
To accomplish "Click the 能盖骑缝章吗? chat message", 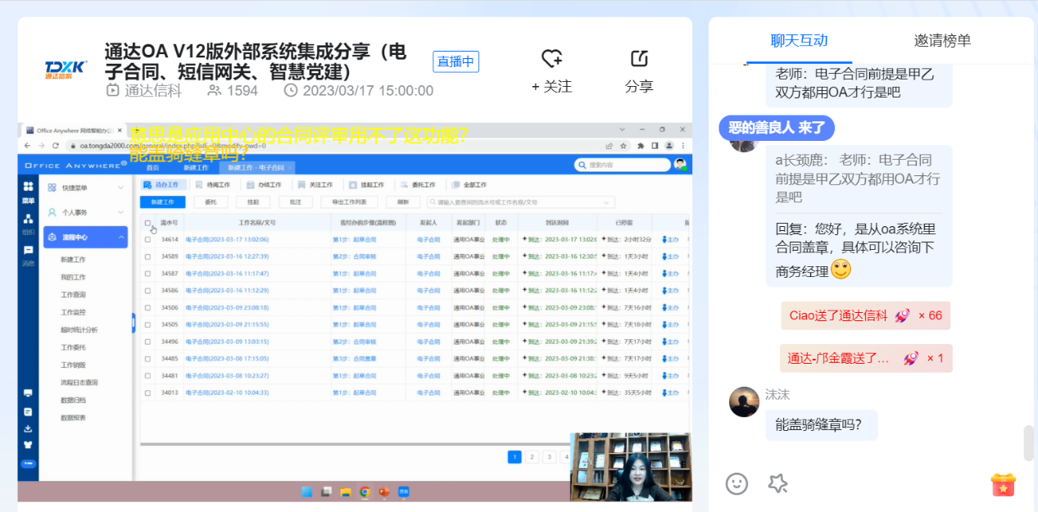I will point(822,425).
